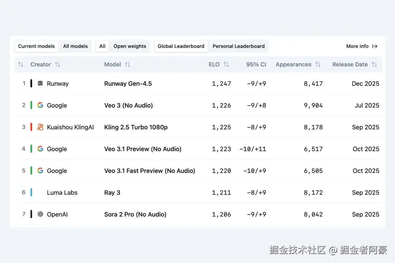Screen dimensions: 395x263
Task: Click the OpenAI logo icon
Action: click(40, 214)
